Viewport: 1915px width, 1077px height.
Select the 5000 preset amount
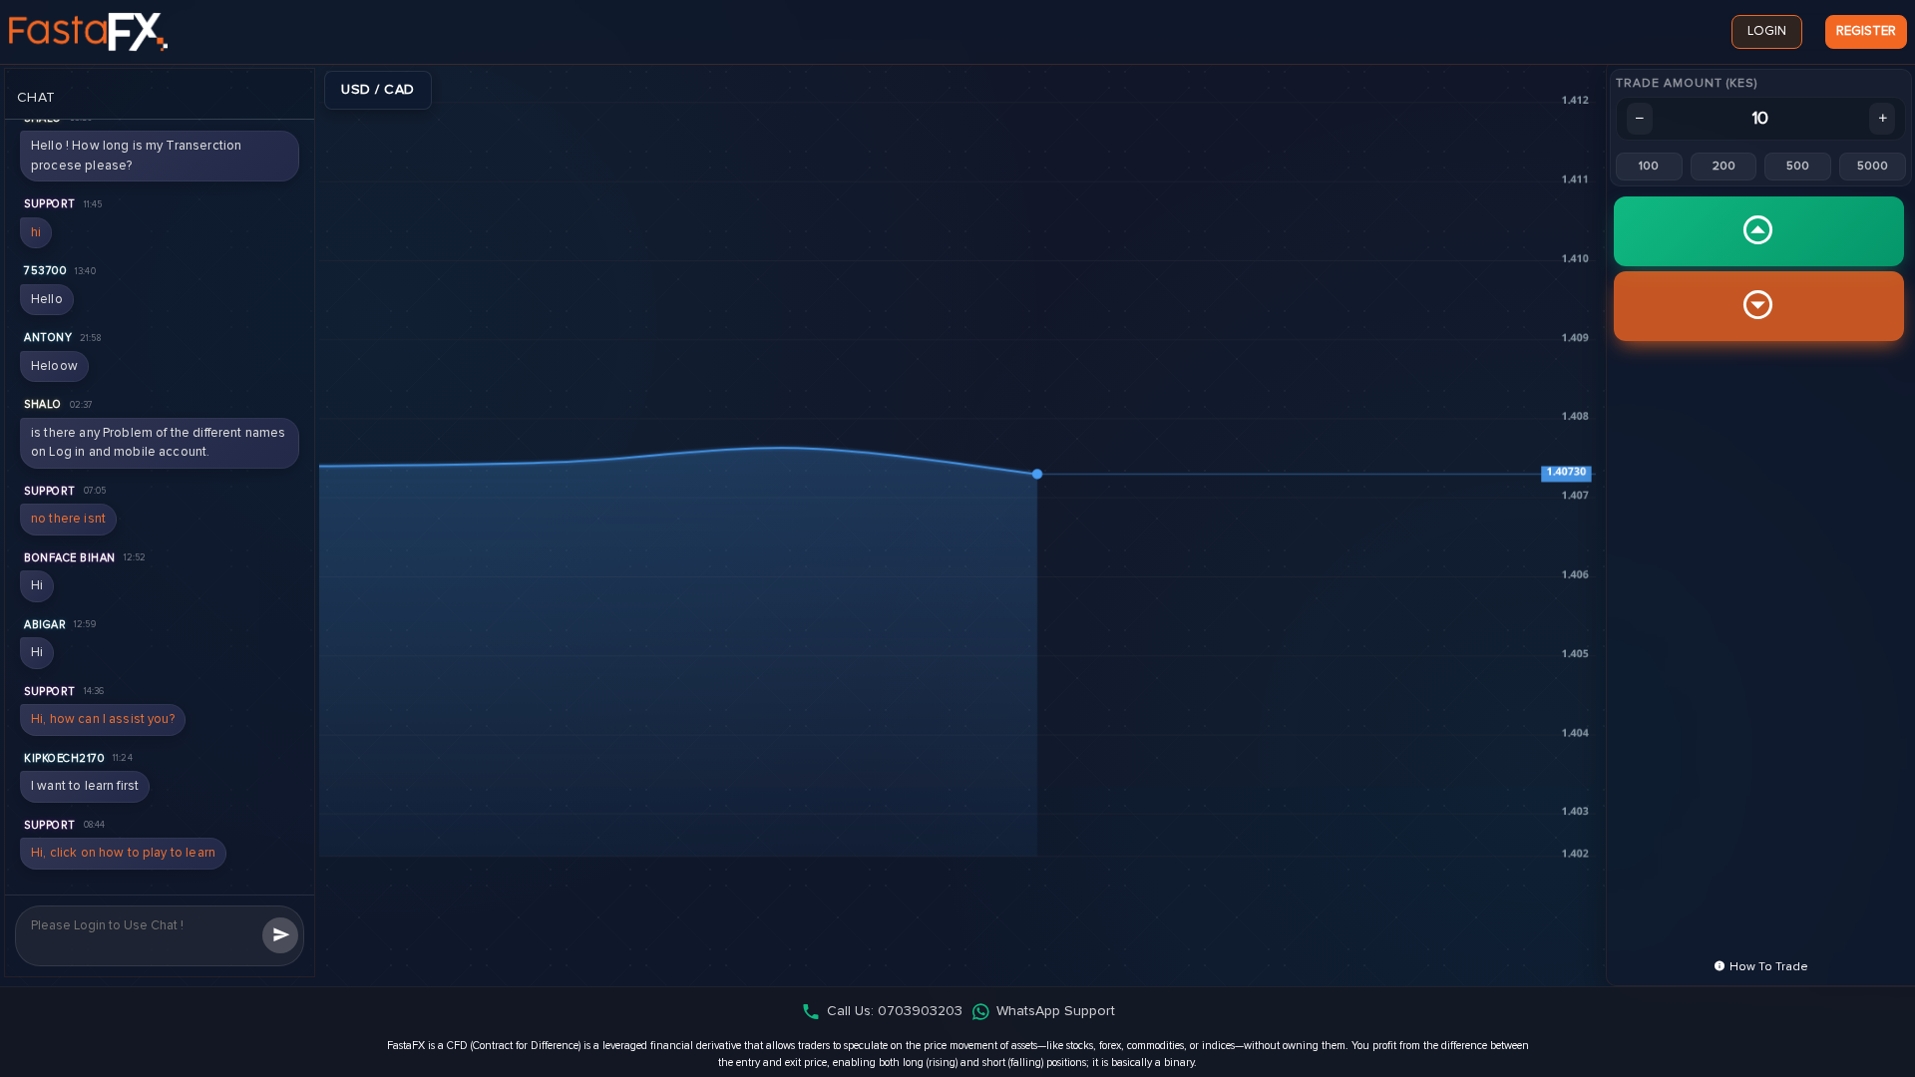point(1872,167)
